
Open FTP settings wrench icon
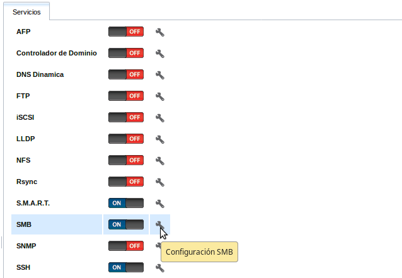pos(159,96)
